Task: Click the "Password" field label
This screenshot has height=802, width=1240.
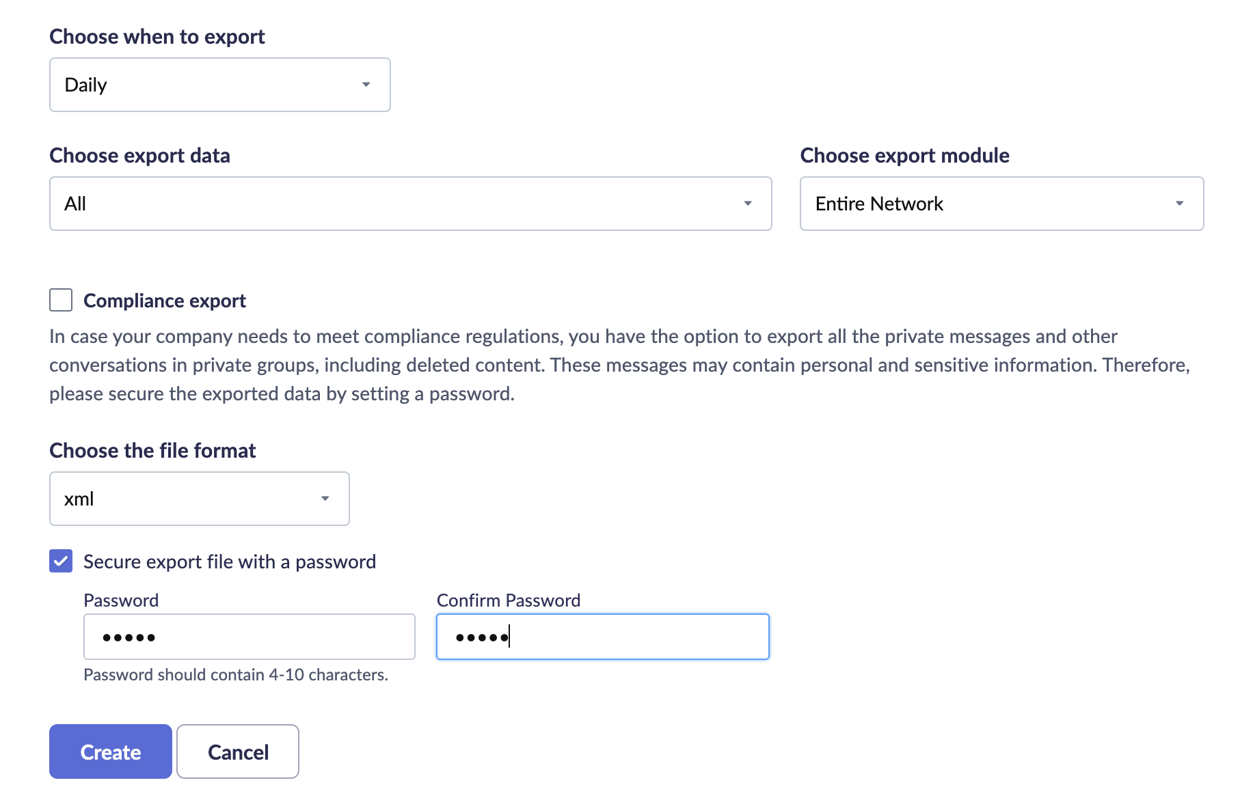Action: [x=121, y=600]
